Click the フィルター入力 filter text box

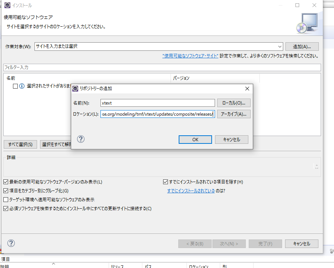click(162, 67)
